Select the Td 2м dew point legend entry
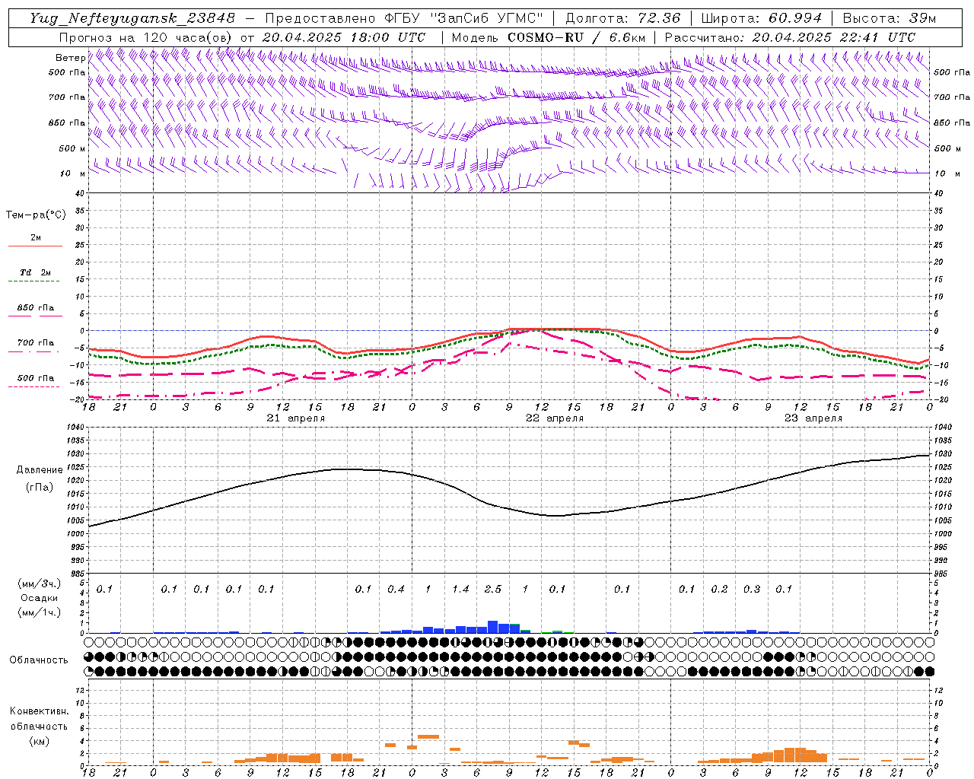Viewport: 974px width, 779px height. click(x=36, y=272)
